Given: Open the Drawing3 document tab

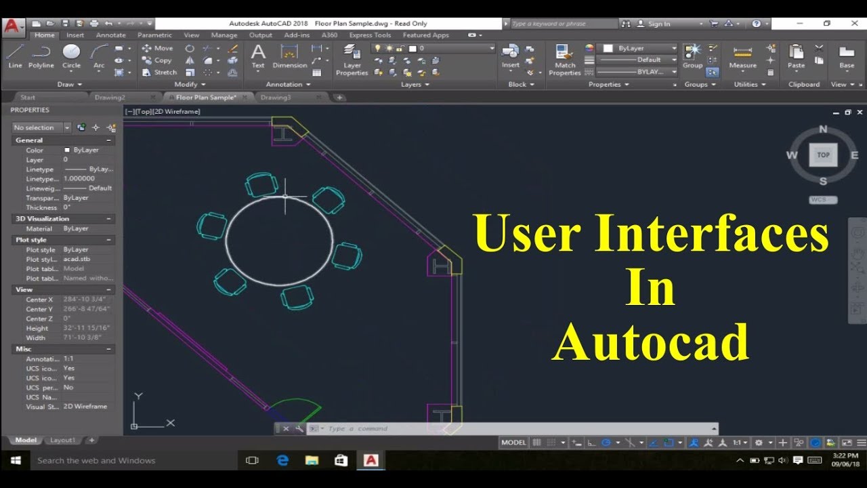Looking at the screenshot, I should click(276, 98).
